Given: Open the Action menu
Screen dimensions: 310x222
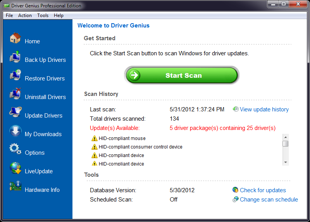Looking at the screenshot, I should tap(25, 15).
